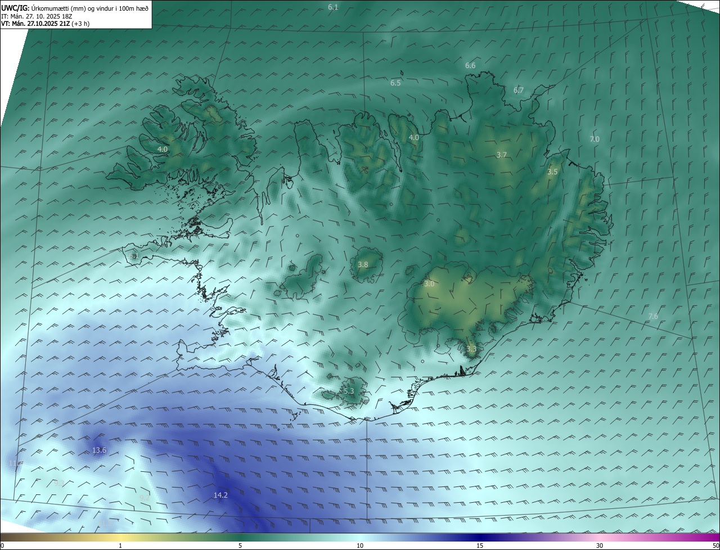
Task: Click the 6.6 value label on the map
Action: [x=470, y=65]
